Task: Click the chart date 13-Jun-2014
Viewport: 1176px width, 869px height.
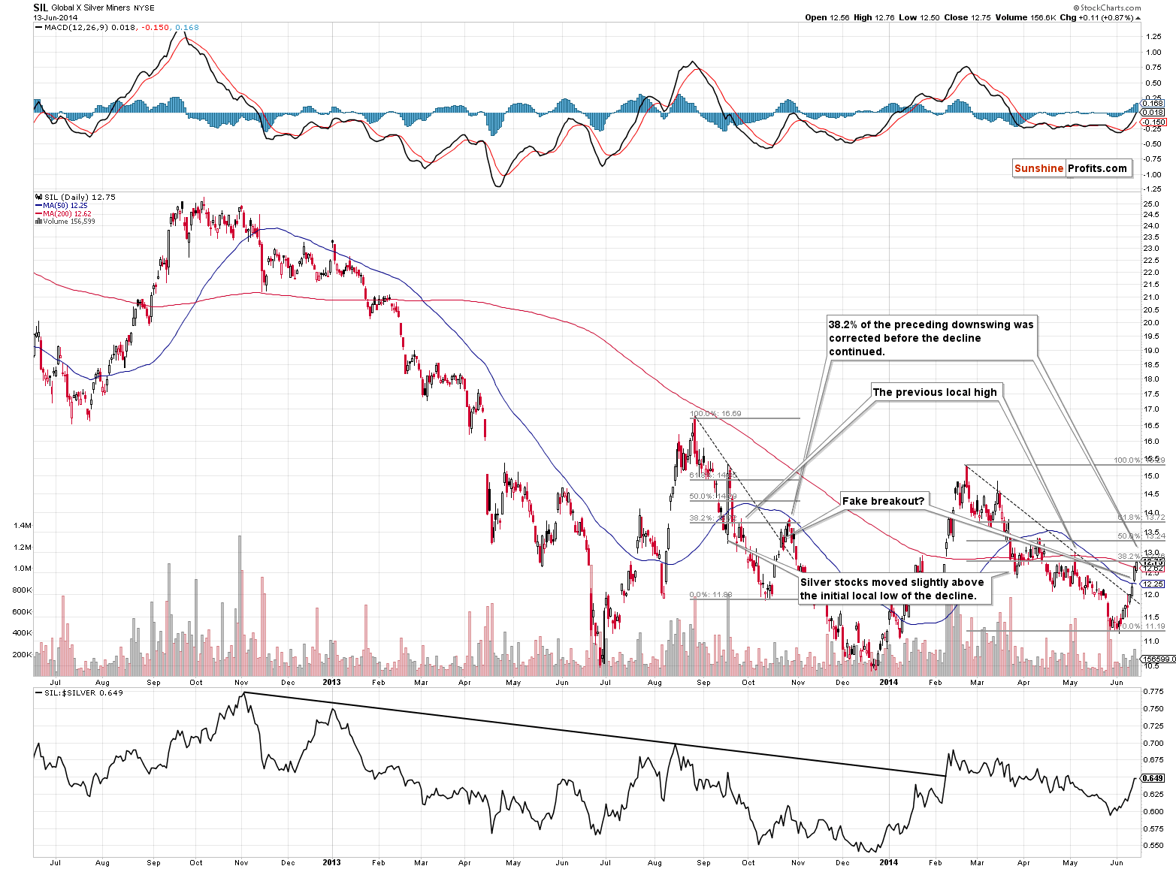Action: click(x=56, y=17)
